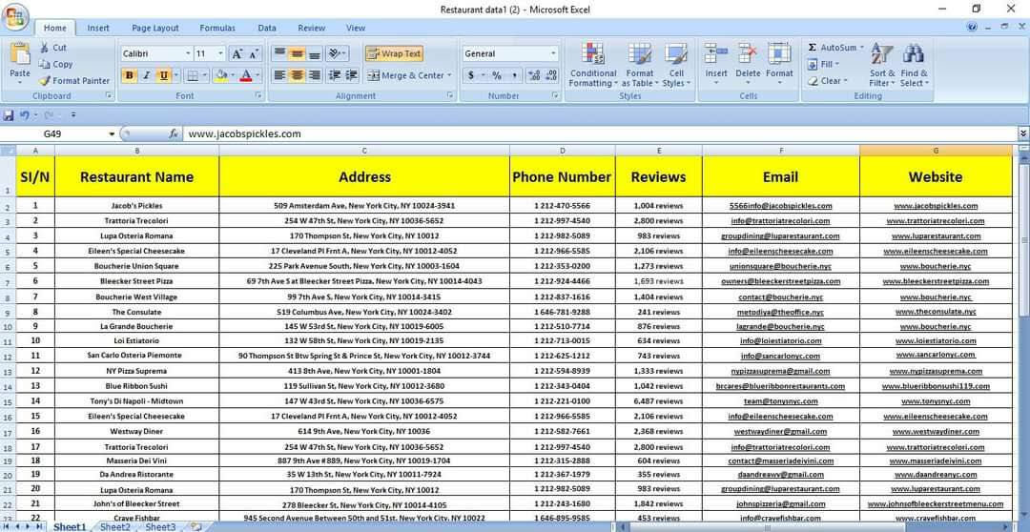Open the Format cells menu icon
The image size is (1030, 532).
(x=779, y=53)
